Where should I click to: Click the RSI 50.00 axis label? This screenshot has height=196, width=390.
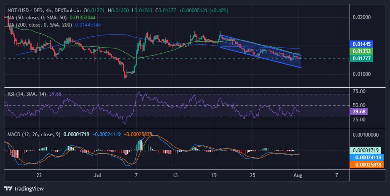359,105
